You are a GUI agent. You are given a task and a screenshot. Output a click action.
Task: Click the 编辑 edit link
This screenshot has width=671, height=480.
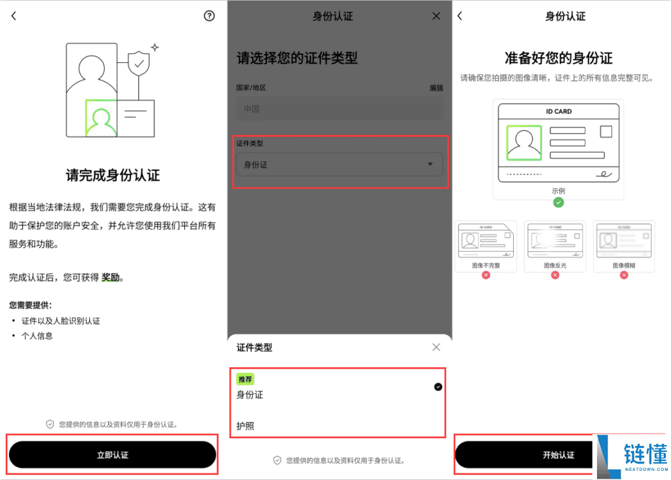point(436,87)
